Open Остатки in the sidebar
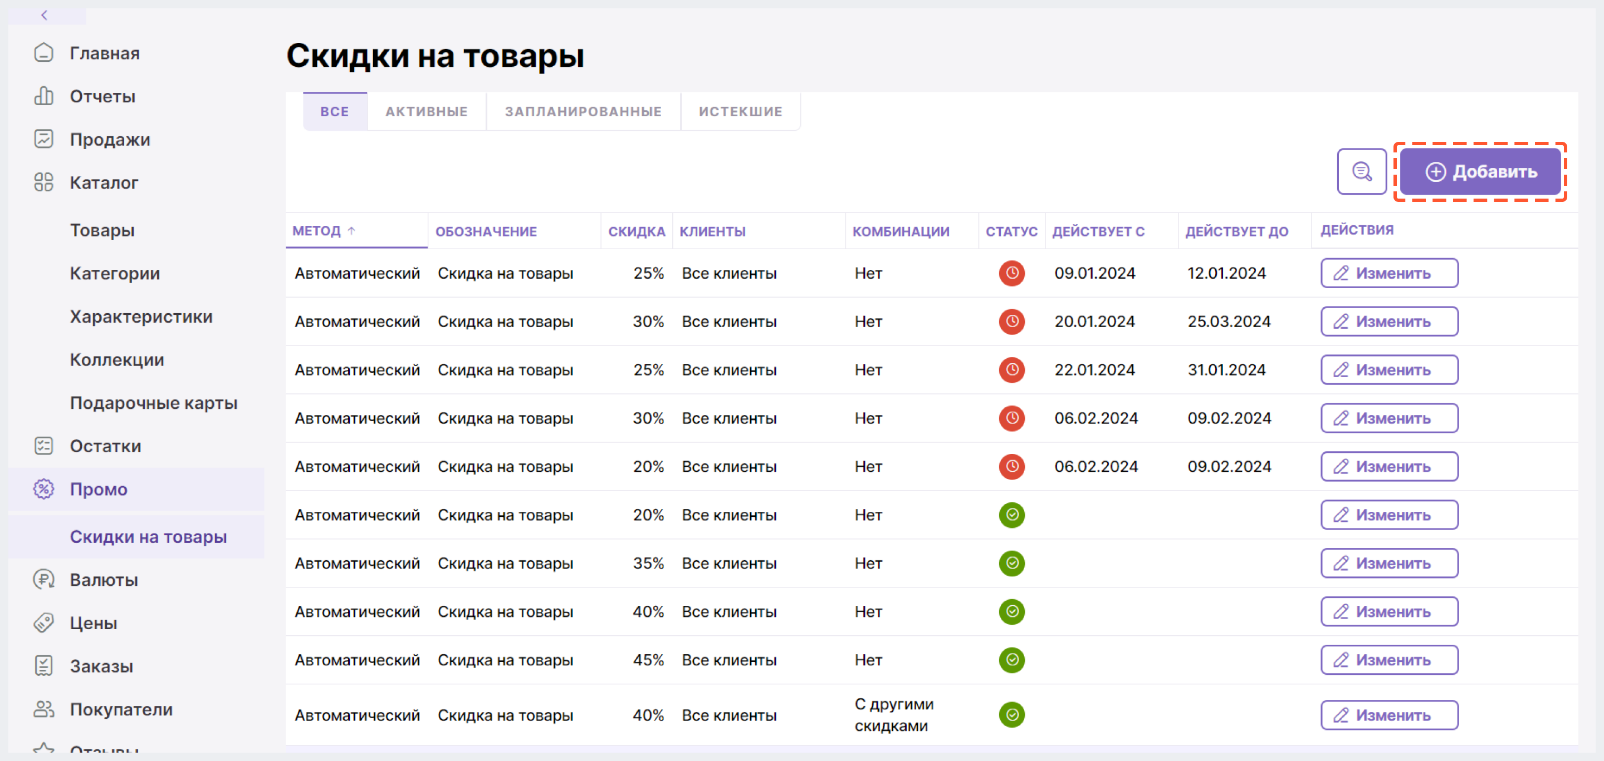Viewport: 1604px width, 761px height. coord(105,446)
